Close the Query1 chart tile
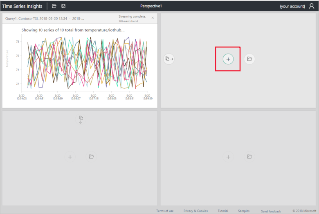This screenshot has height=214, width=319. coord(153,18)
